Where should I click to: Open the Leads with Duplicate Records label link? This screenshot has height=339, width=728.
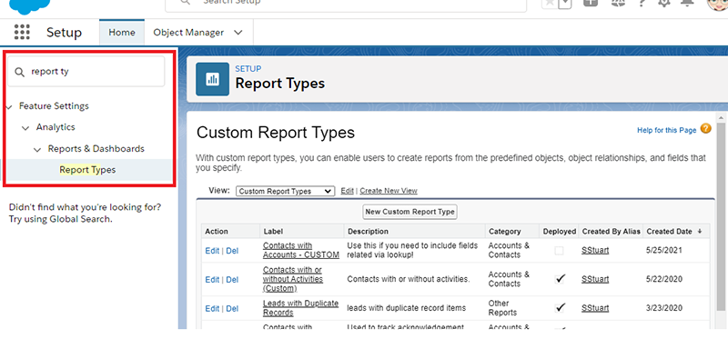pos(301,308)
